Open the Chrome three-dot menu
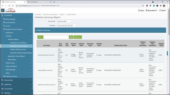This screenshot has width=170, height=95. pyautogui.click(x=167, y=6)
